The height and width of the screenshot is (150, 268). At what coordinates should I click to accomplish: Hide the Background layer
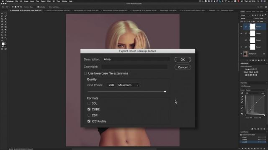[x=241, y=54]
